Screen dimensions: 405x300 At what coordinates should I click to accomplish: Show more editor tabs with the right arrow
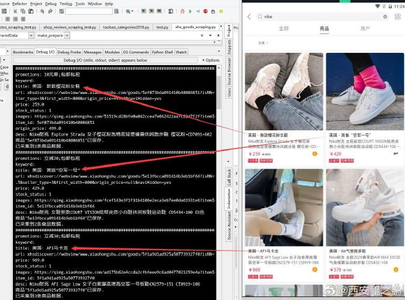pyautogui.click(x=221, y=26)
